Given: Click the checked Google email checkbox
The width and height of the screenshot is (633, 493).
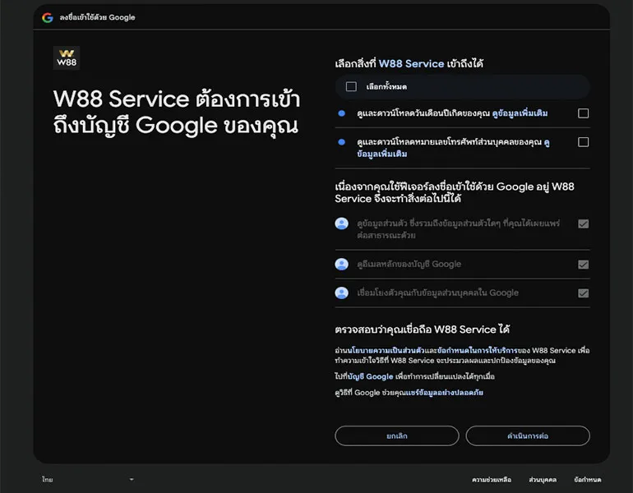Looking at the screenshot, I should (x=583, y=265).
